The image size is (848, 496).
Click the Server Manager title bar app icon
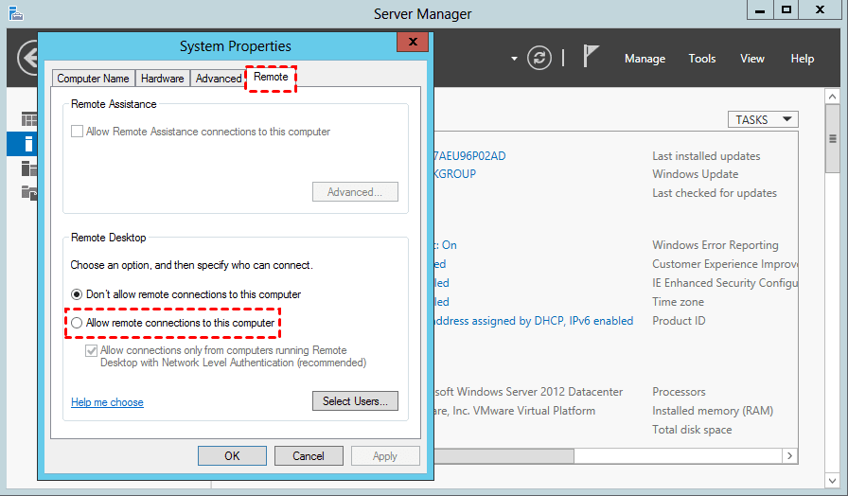click(16, 13)
